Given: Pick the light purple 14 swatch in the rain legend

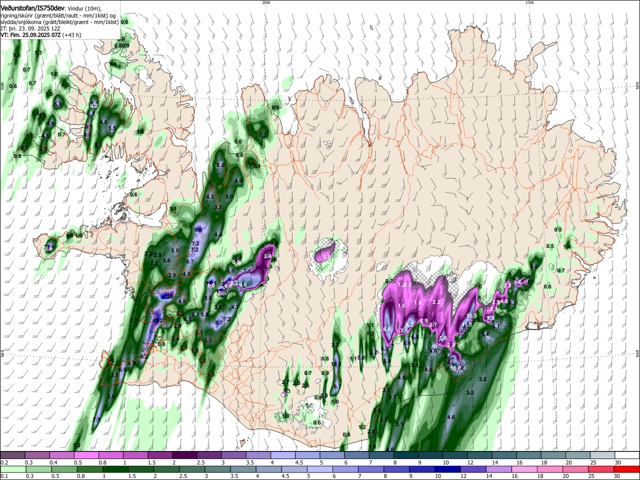Looking at the screenshot, I should coord(498,469).
